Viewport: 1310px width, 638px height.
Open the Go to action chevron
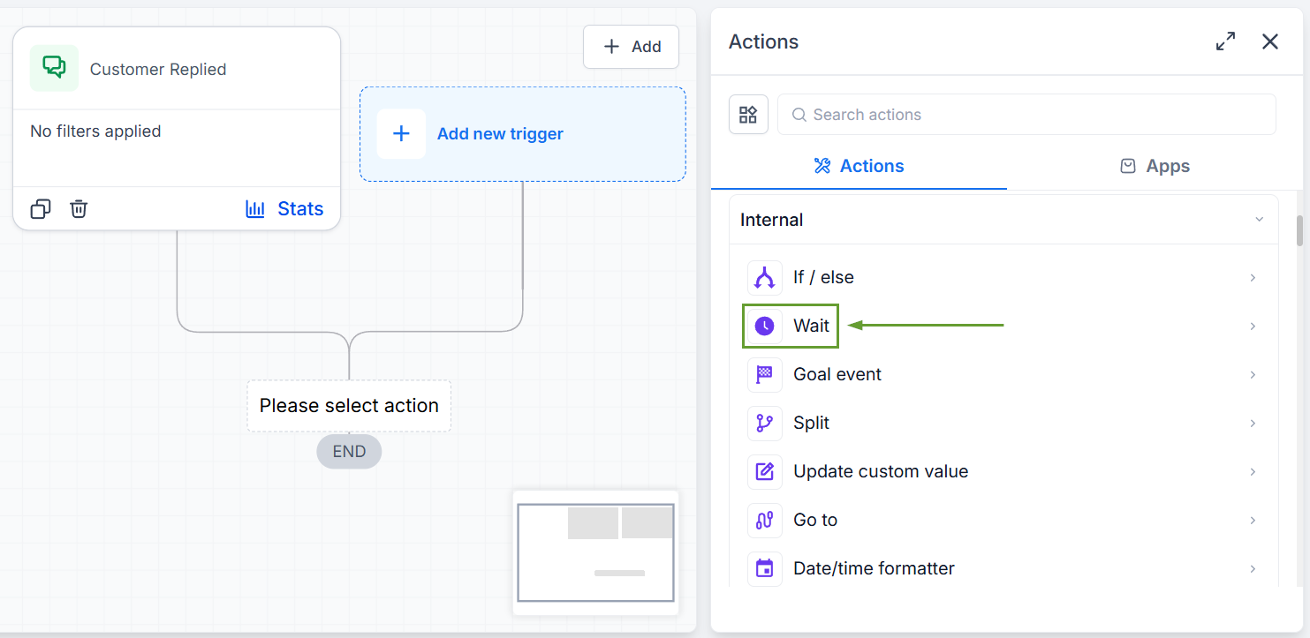(x=1253, y=520)
